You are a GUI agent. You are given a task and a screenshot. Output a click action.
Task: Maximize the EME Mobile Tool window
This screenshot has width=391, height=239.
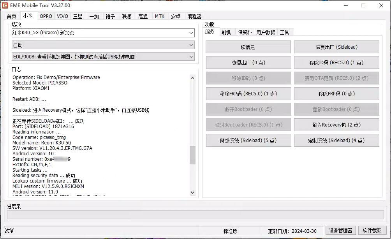pyautogui.click(x=363, y=5)
